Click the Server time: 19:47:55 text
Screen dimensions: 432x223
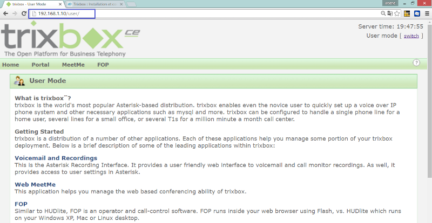390,27
